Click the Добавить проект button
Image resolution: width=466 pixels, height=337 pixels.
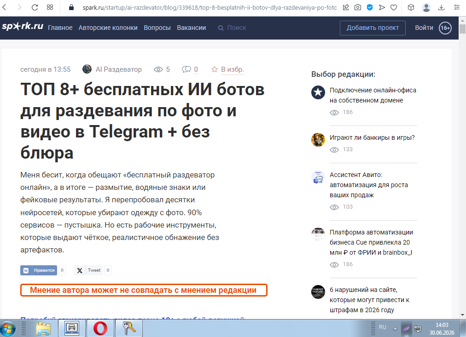coord(373,28)
